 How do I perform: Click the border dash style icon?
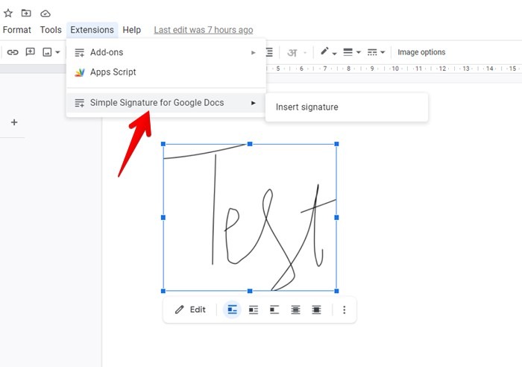[x=372, y=52]
